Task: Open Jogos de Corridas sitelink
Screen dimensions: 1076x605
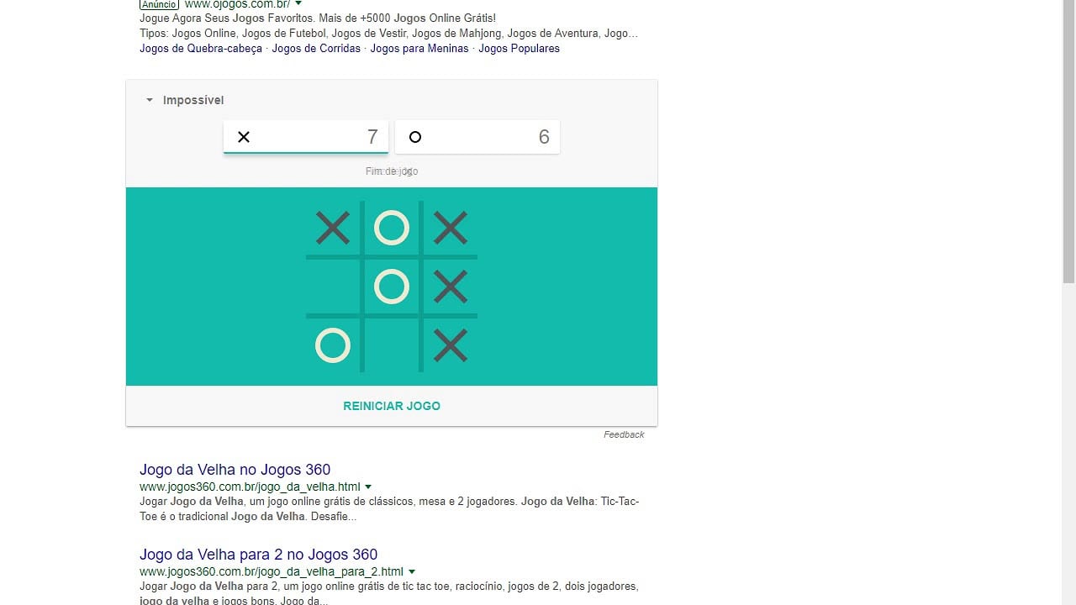Action: (x=316, y=49)
